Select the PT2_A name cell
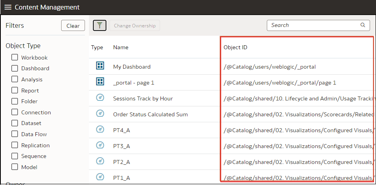 pos(121,162)
